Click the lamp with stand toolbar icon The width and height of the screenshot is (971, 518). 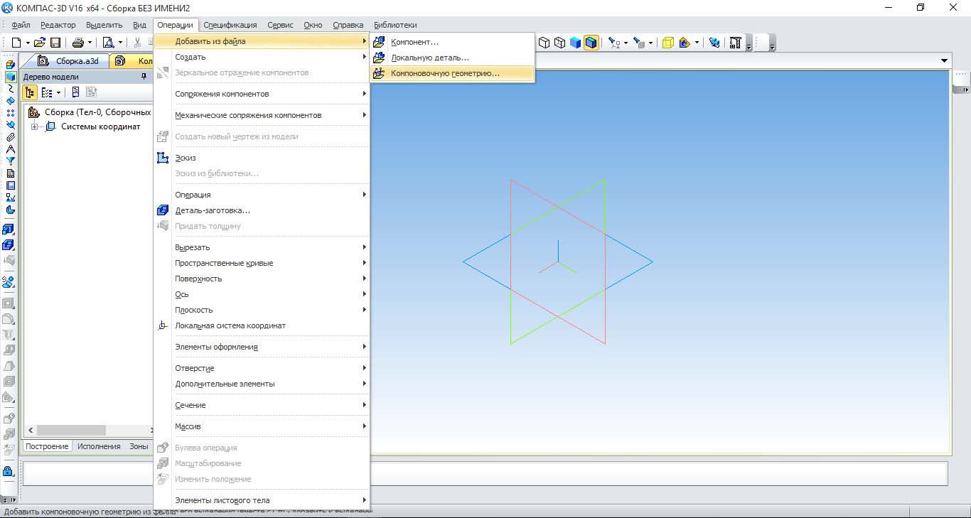[x=614, y=43]
